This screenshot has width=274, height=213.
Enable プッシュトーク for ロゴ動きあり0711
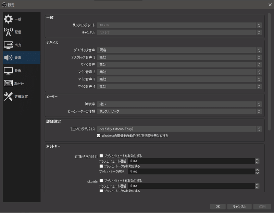(x=101, y=166)
